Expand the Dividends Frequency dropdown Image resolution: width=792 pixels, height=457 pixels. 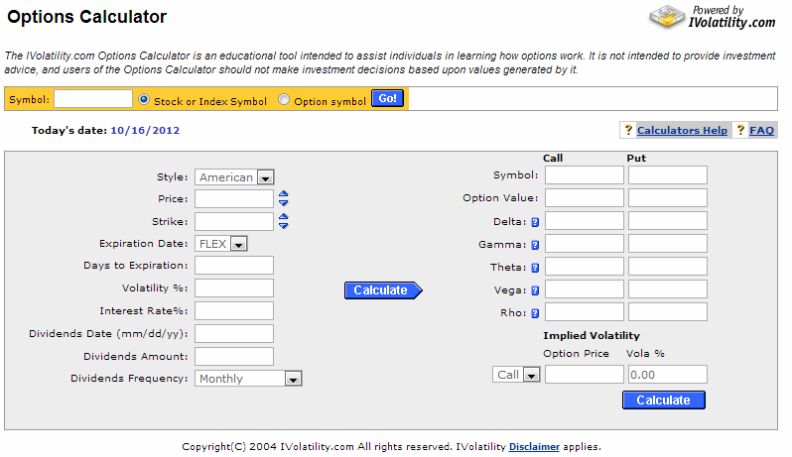293,379
